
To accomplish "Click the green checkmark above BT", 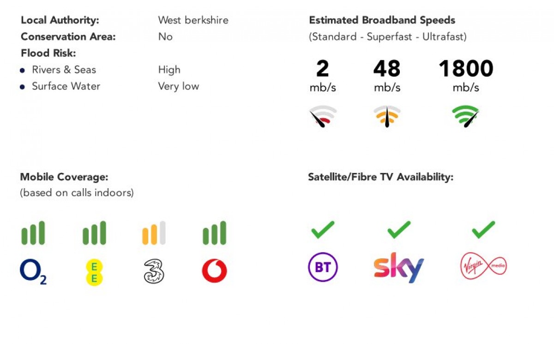I will (323, 230).
